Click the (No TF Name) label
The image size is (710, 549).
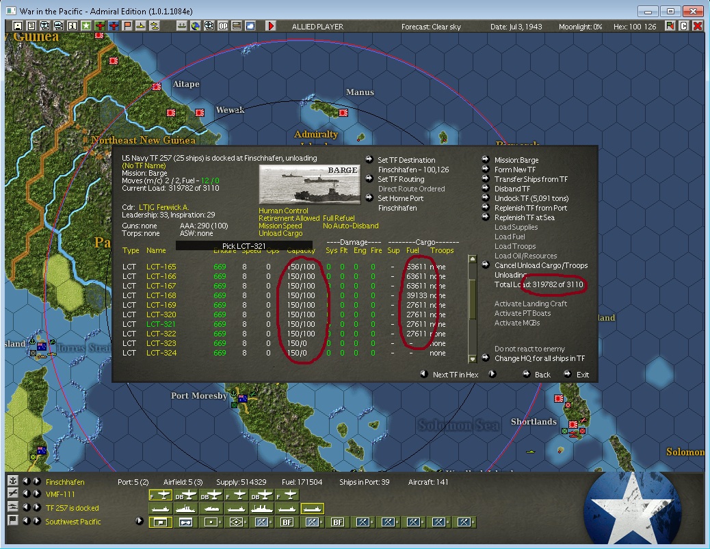pyautogui.click(x=144, y=165)
